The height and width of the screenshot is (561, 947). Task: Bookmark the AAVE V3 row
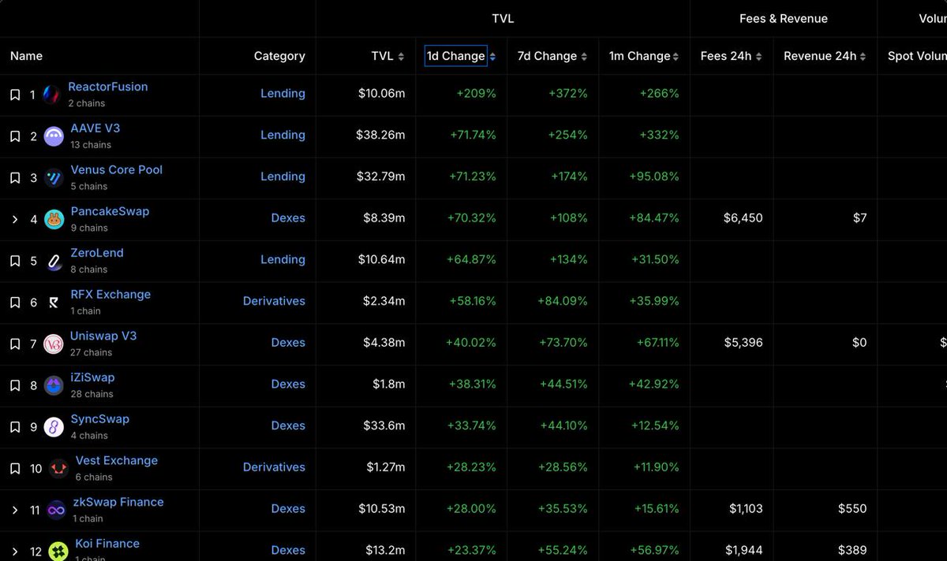pyautogui.click(x=15, y=136)
